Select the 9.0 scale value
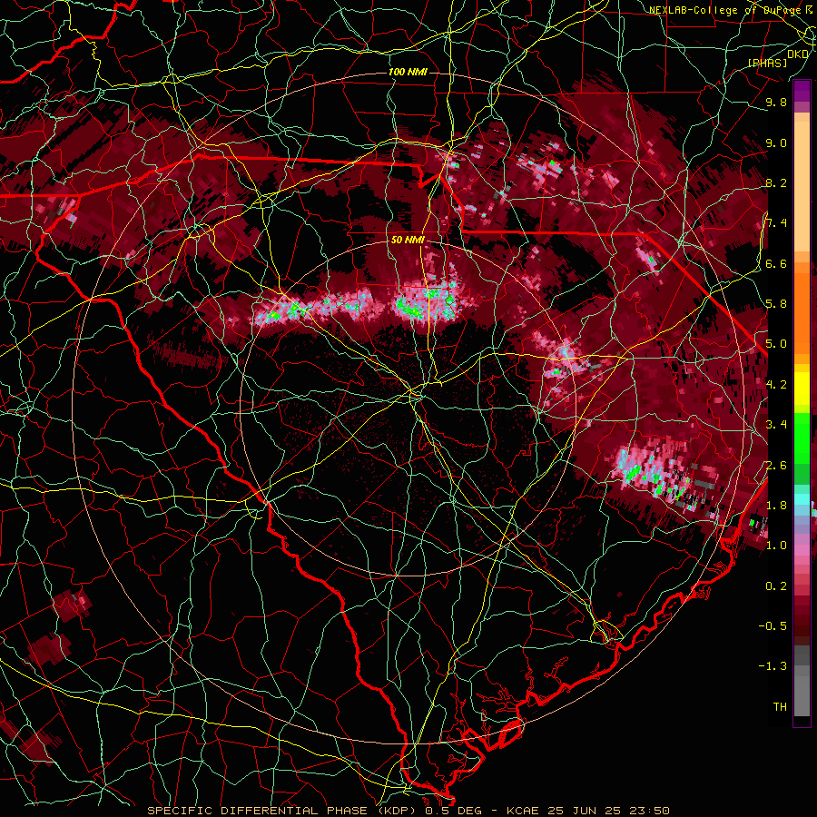 [x=776, y=143]
